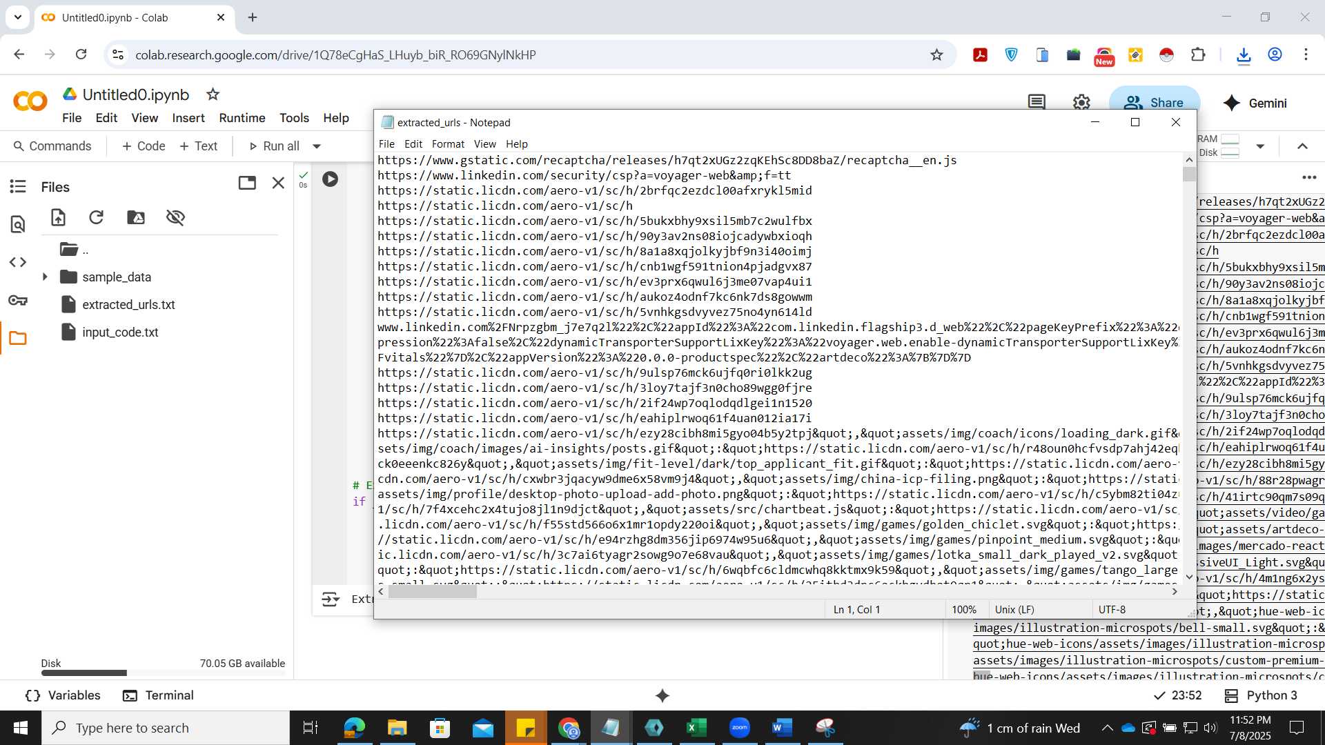The width and height of the screenshot is (1325, 745).
Task: Select input_code.txt in Files
Action: 120,332
